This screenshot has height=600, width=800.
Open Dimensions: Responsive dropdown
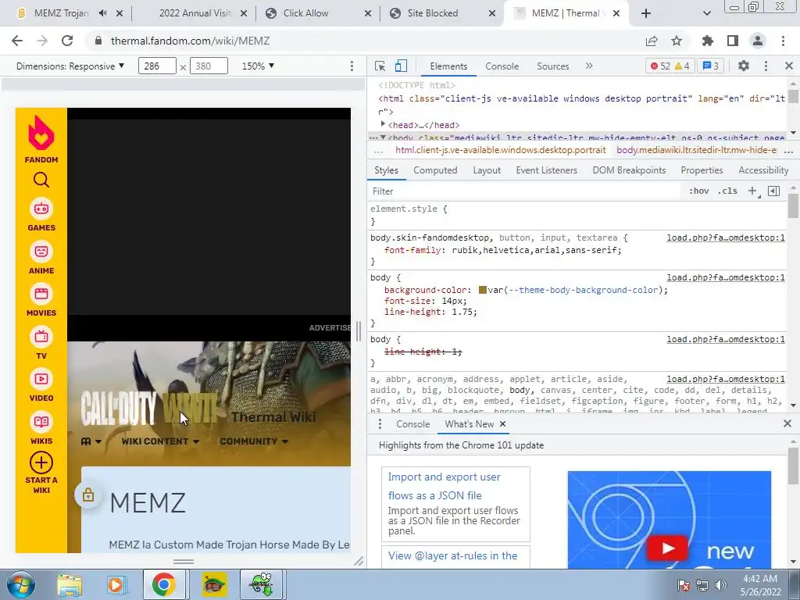pos(70,66)
